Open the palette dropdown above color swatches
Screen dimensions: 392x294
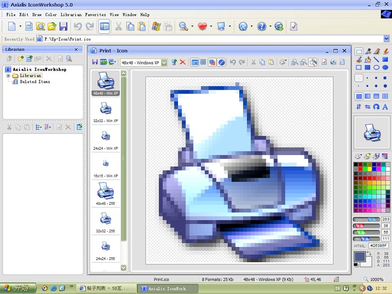358,156
